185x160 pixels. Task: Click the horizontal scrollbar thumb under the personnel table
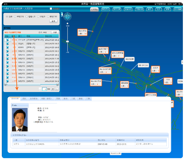coord(24,85)
